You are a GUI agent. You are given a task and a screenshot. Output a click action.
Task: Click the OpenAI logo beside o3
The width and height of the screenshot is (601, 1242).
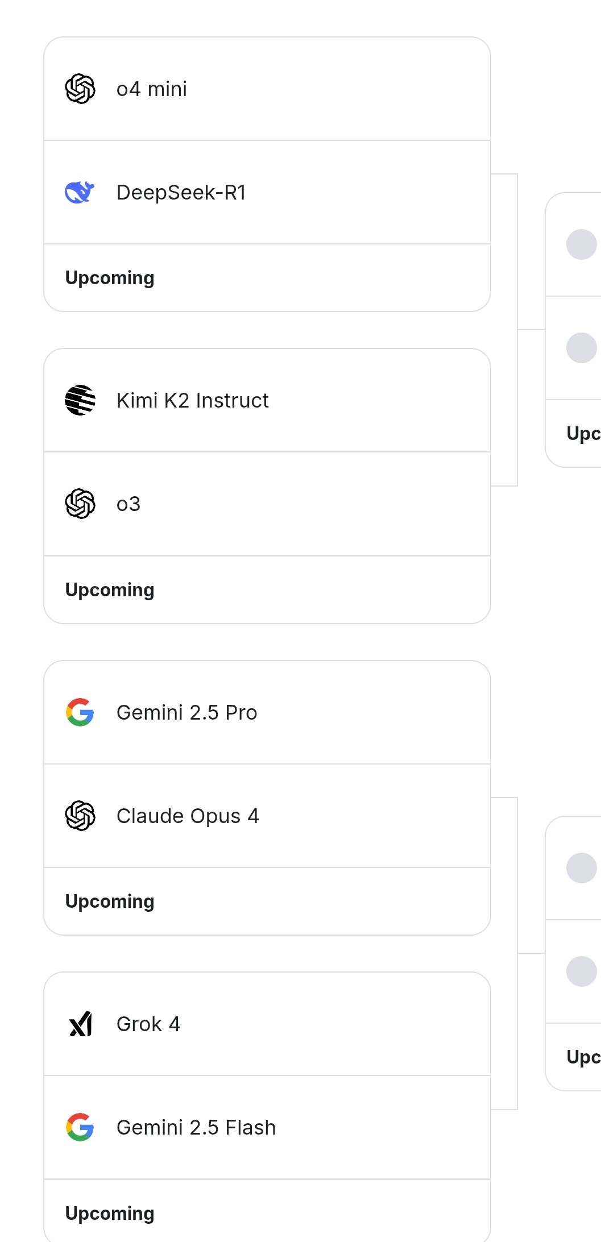click(80, 504)
